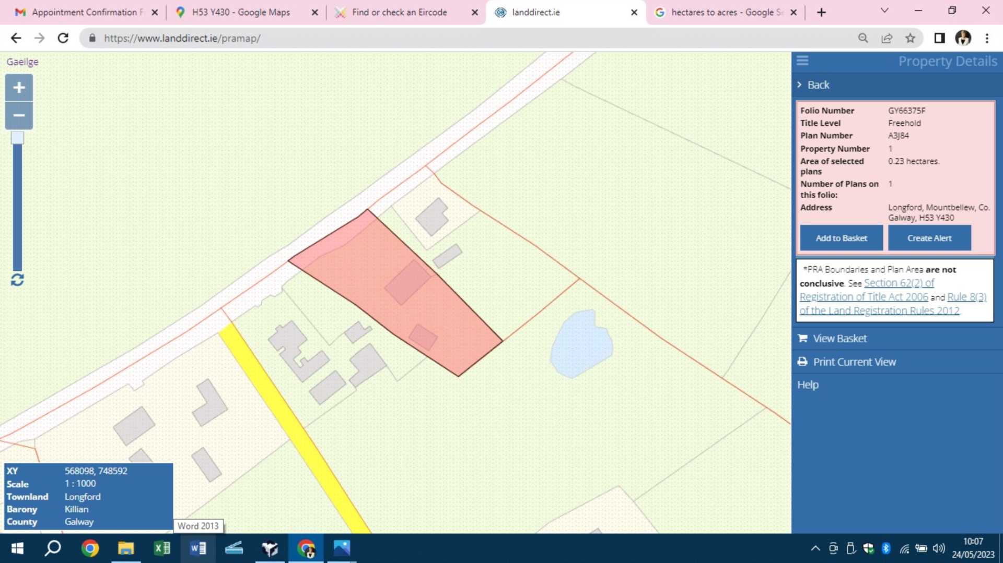Open the browser side panel icon
The width and height of the screenshot is (1003, 563).
pos(939,38)
